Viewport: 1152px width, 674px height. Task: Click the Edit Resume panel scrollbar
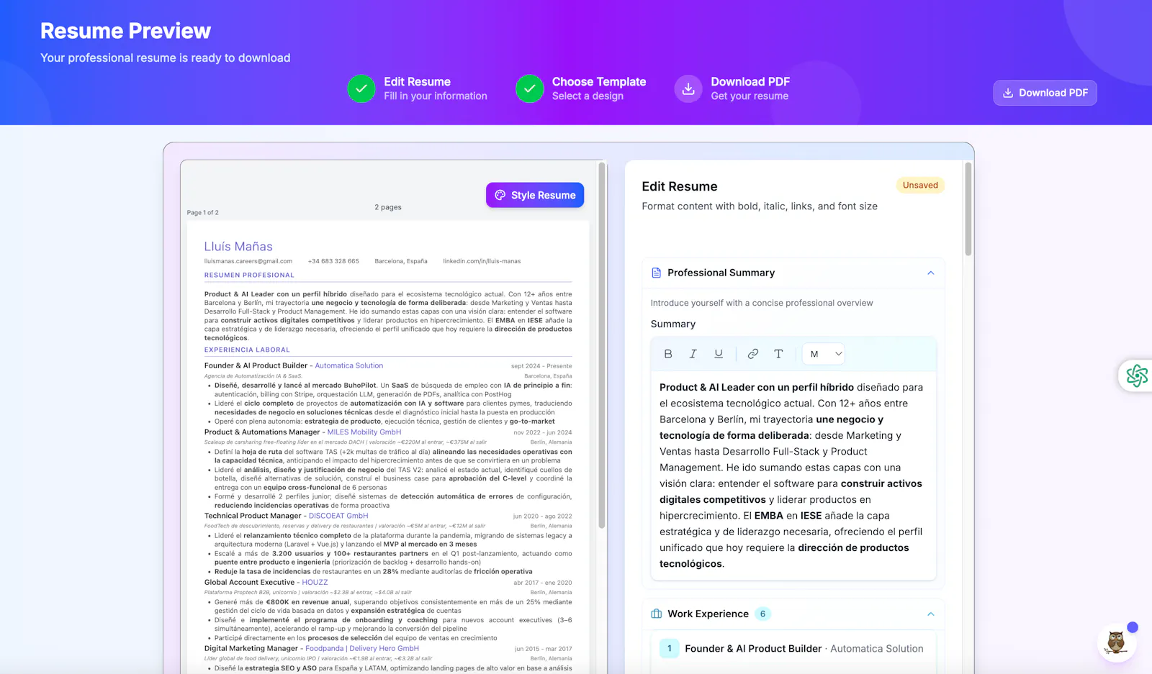tap(968, 209)
